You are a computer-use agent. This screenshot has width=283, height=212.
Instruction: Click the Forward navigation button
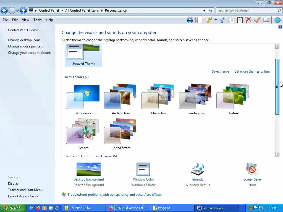(x=12, y=11)
